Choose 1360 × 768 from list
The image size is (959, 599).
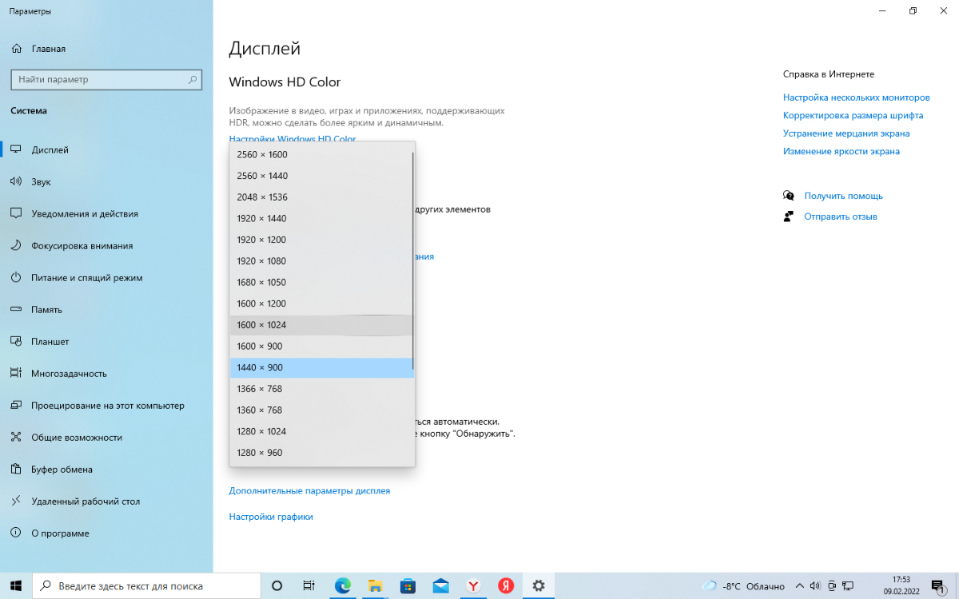321,410
